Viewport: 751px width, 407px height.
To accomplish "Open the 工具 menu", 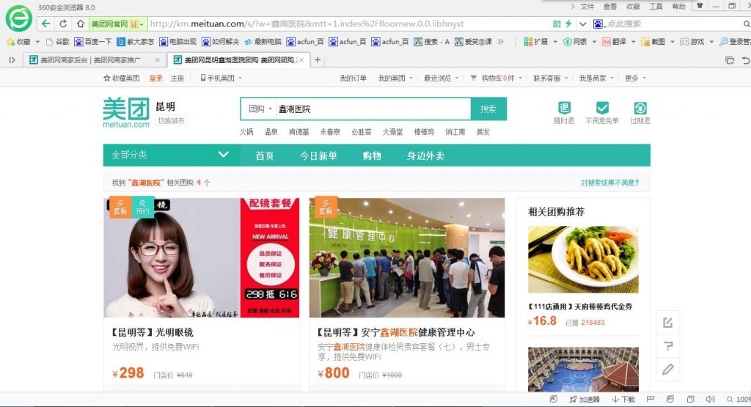I will pyautogui.click(x=656, y=6).
